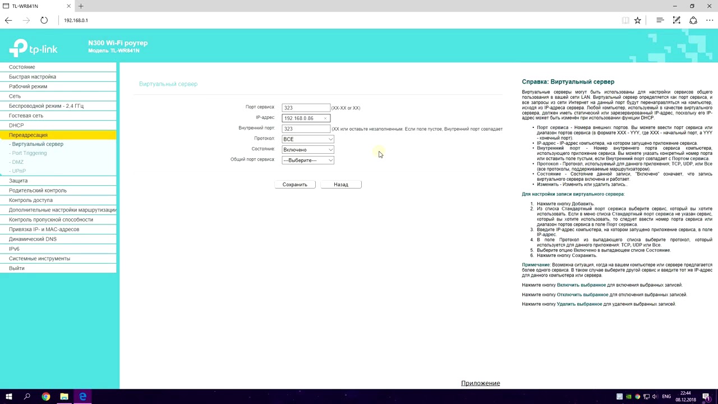This screenshot has height=404, width=718.
Task: Add page to favorites with star icon
Action: pos(637,20)
